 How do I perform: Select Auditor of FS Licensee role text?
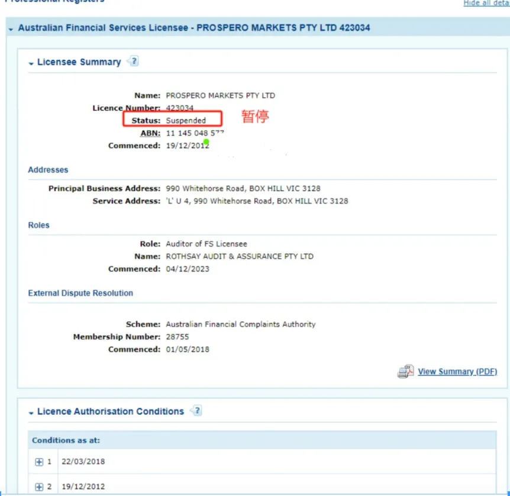[x=206, y=244]
